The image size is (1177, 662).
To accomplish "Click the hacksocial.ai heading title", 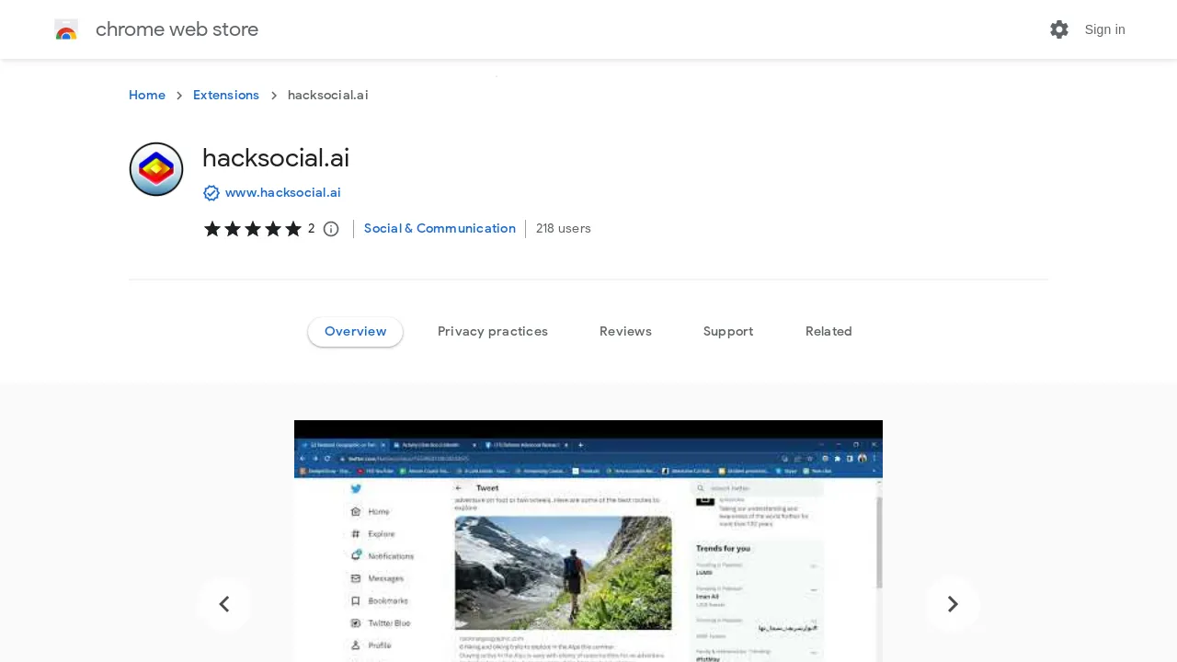I will tap(276, 158).
